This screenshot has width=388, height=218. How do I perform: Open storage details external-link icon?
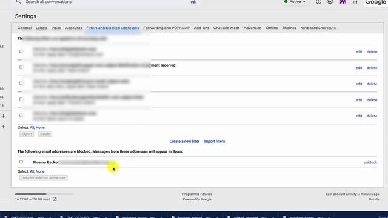click(55, 199)
